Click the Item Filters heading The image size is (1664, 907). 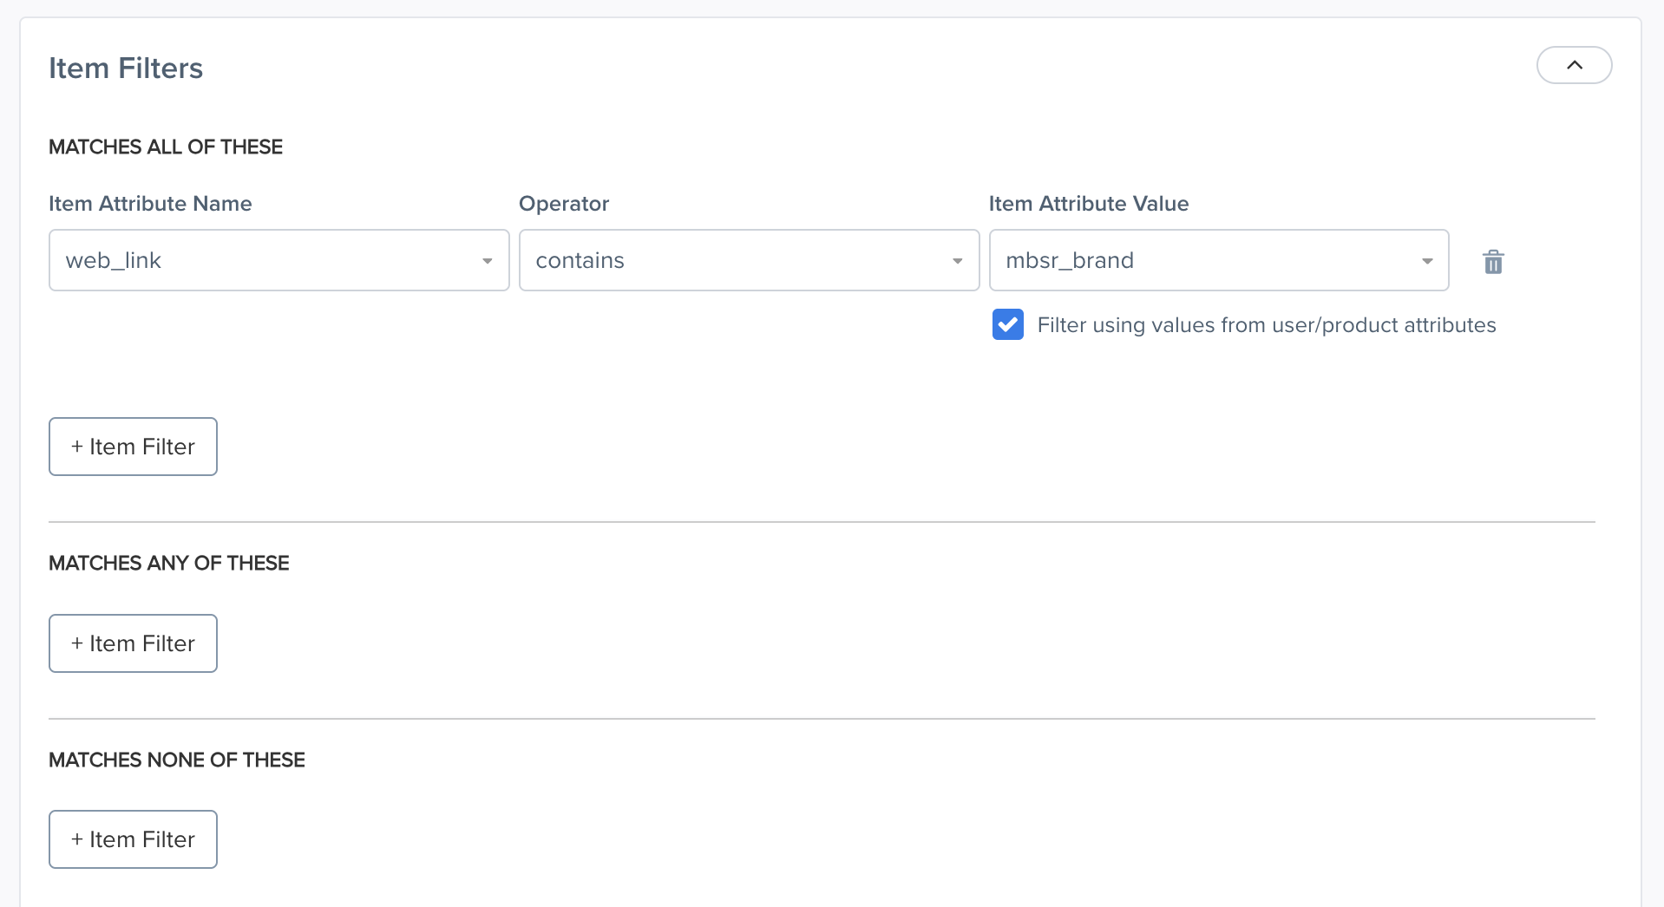tap(126, 69)
